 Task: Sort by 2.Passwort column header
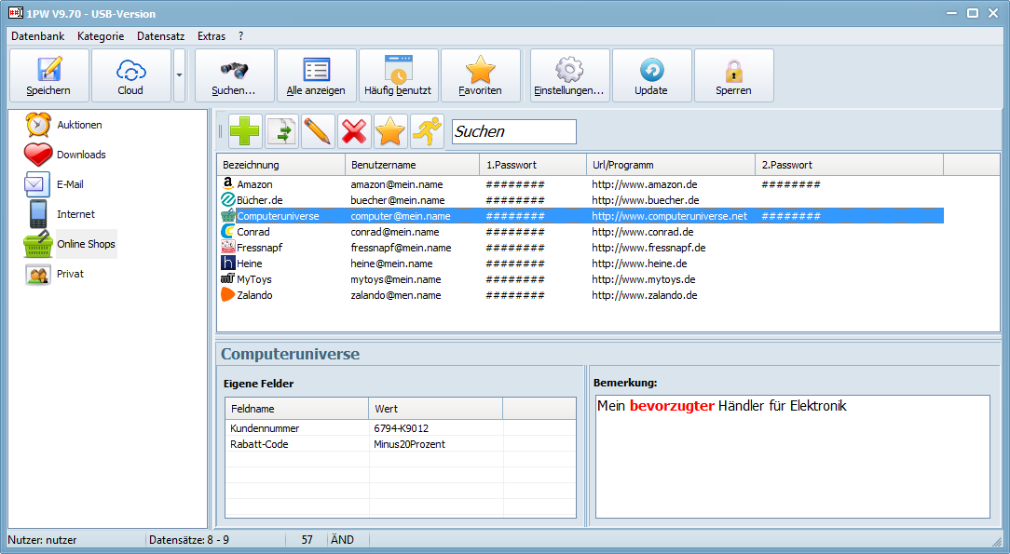(x=849, y=165)
